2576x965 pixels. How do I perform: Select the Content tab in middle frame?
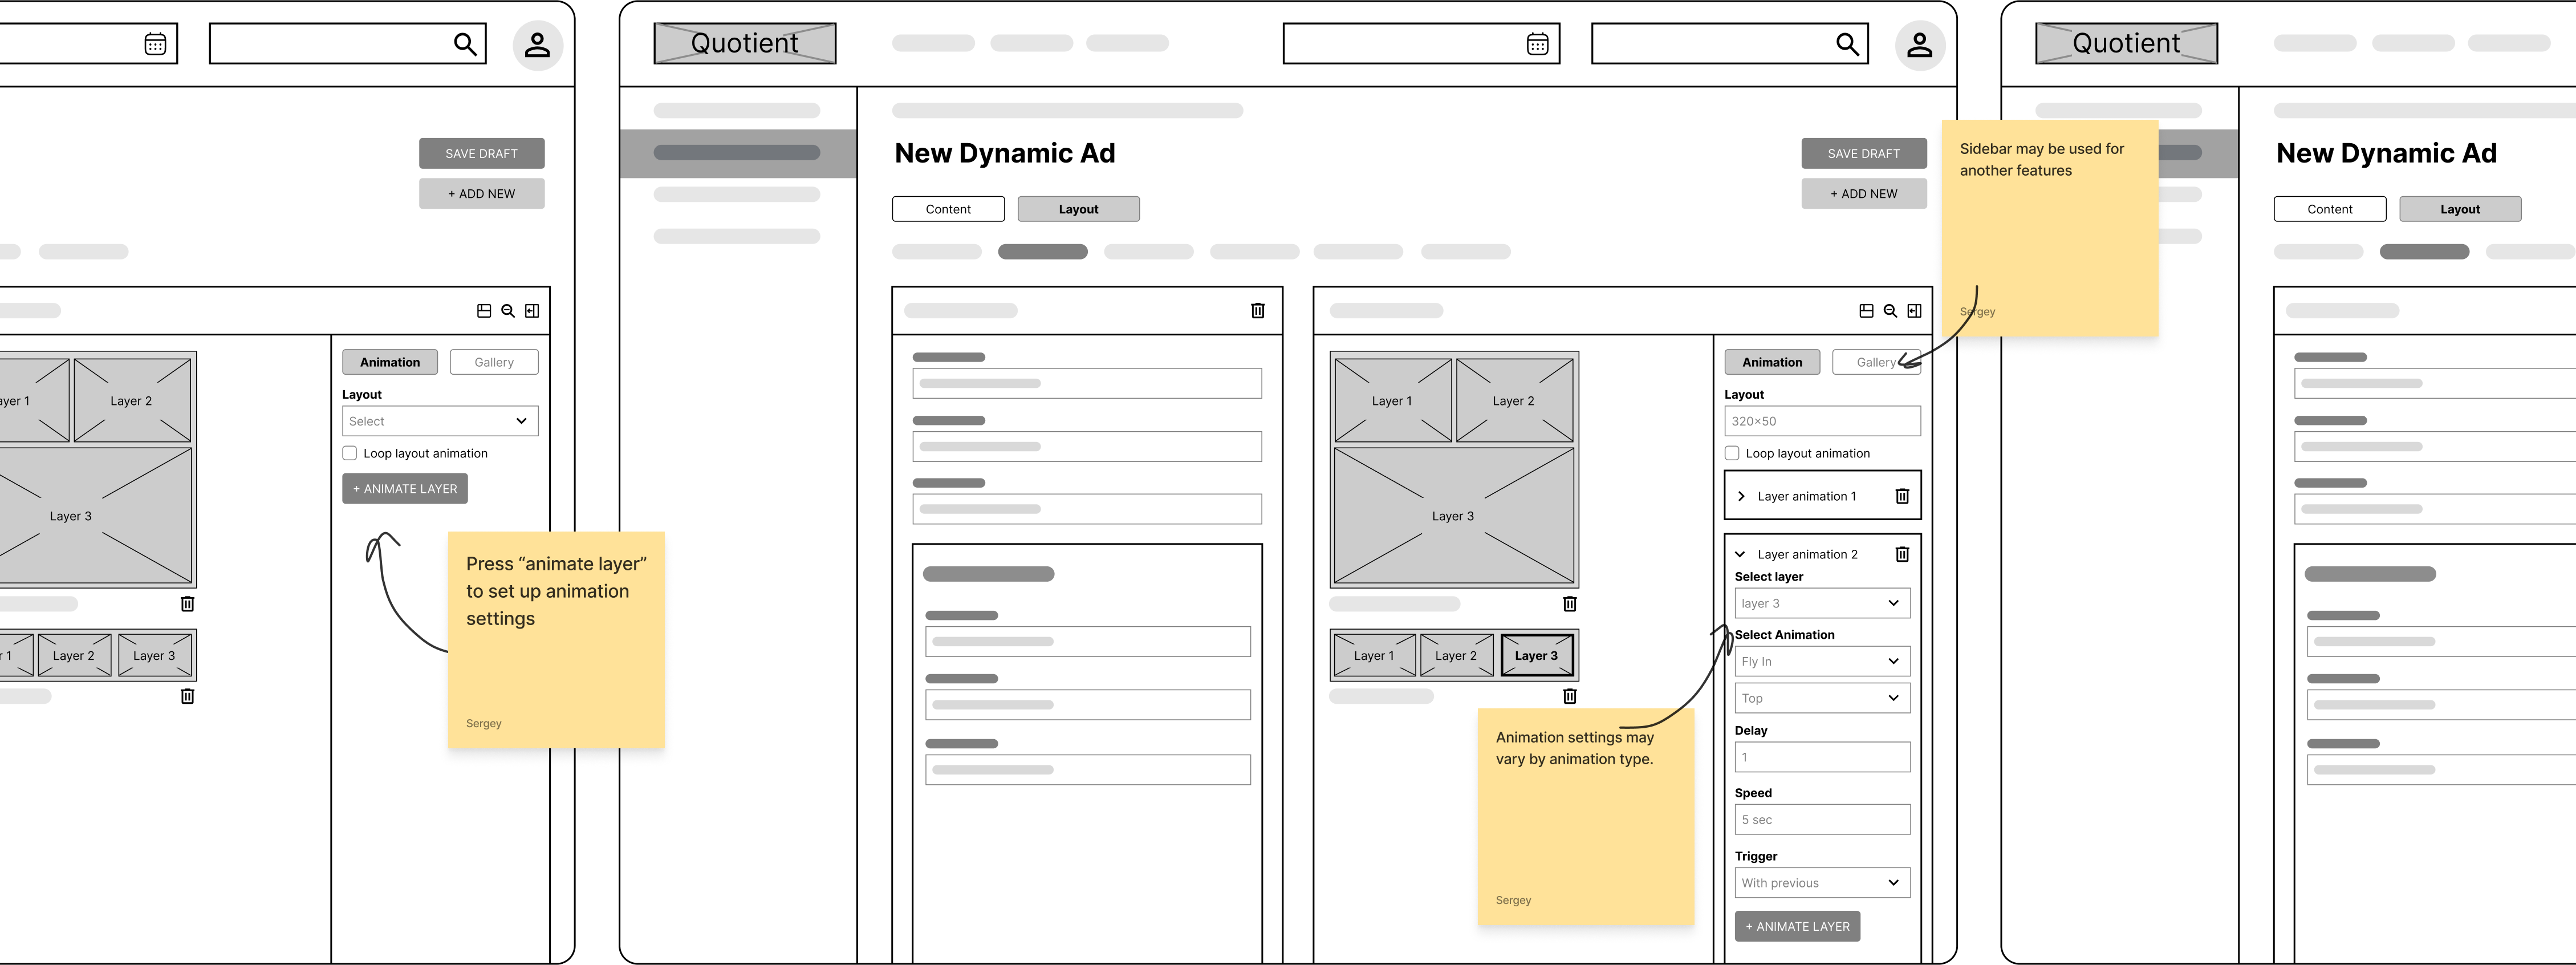click(x=948, y=209)
